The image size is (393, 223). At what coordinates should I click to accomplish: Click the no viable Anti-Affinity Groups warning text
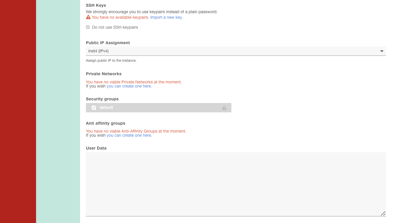(136, 131)
